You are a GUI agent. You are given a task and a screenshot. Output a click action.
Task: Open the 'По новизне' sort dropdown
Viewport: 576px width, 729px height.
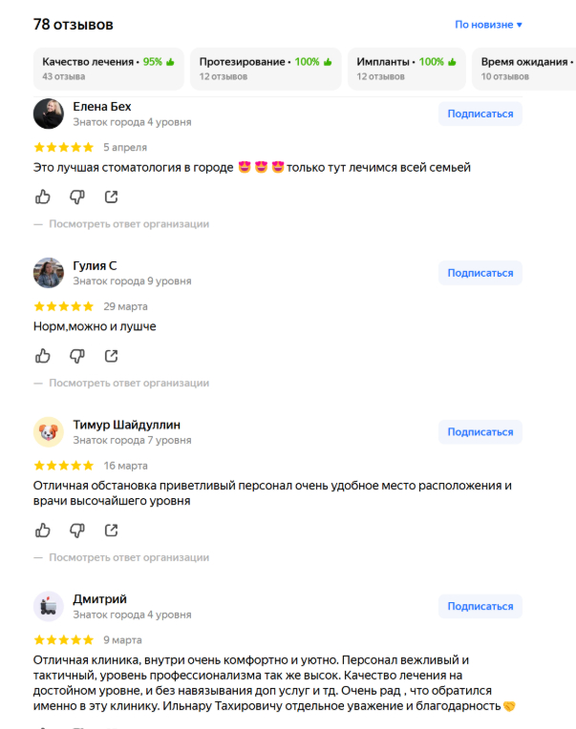pos(488,25)
